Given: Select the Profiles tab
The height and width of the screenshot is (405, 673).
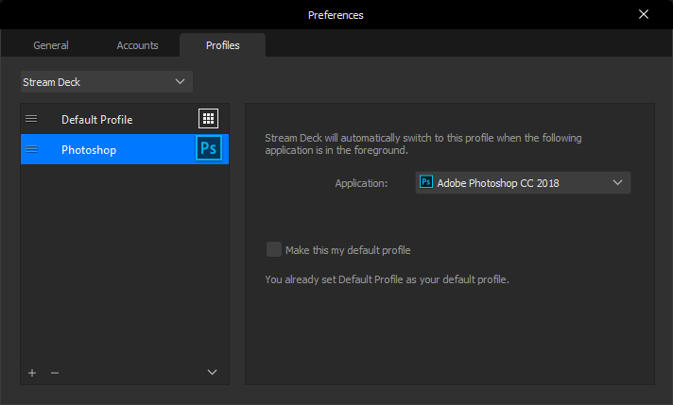Looking at the screenshot, I should tap(222, 45).
